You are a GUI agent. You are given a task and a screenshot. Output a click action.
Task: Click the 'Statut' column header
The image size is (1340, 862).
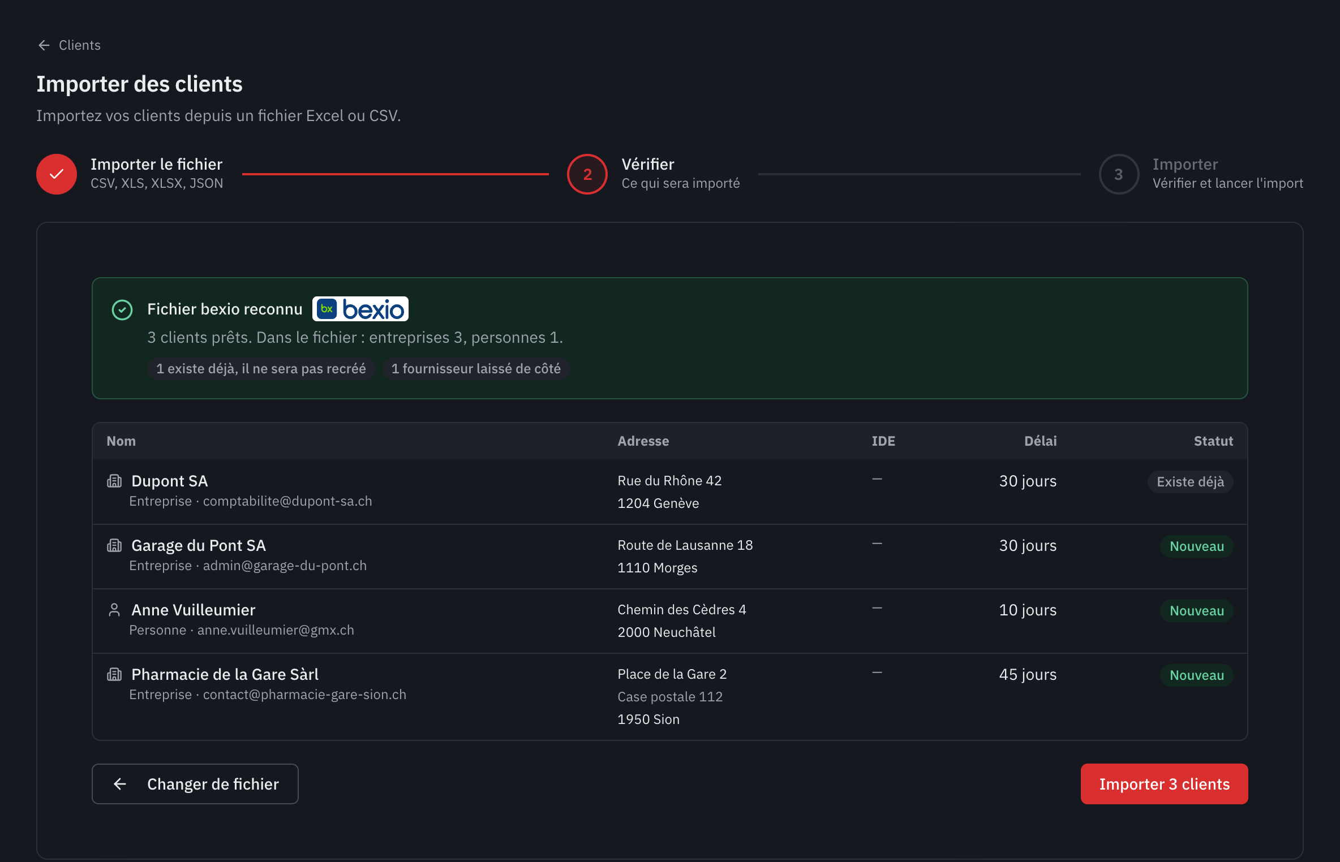[x=1213, y=441]
